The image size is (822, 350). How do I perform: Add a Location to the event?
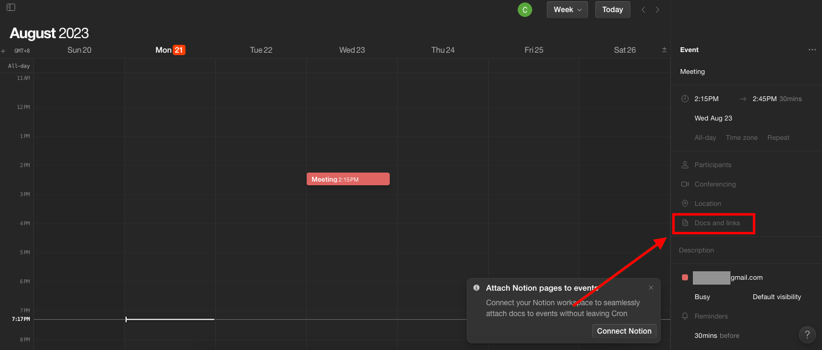click(x=708, y=203)
